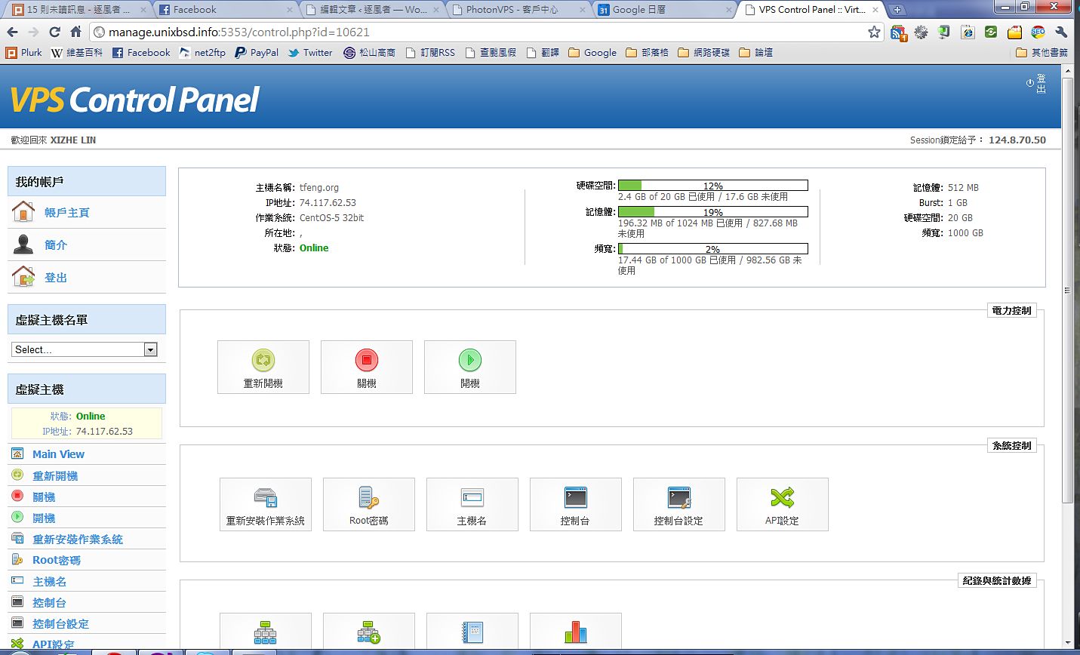Open the Plurk bookmark
The width and height of the screenshot is (1080, 655).
(x=23, y=53)
